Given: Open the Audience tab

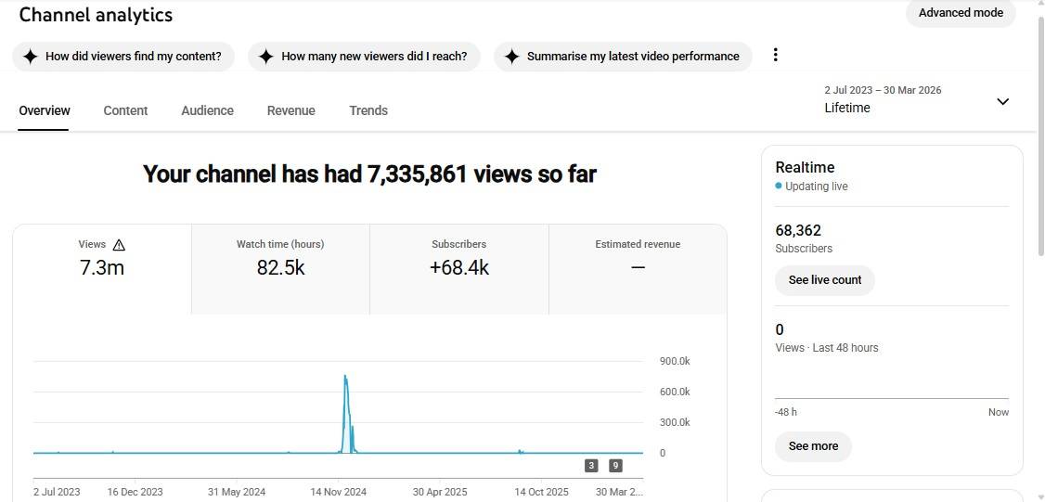Looking at the screenshot, I should (207, 110).
